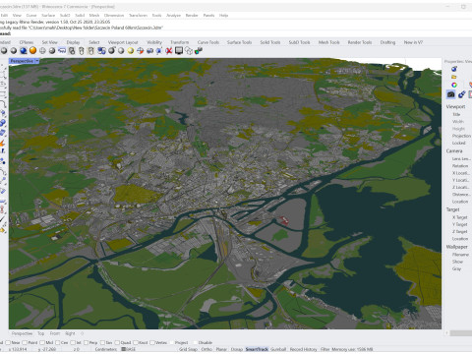472x354 pixels.
Task: Toggle Planar in status bar
Action: click(221, 349)
